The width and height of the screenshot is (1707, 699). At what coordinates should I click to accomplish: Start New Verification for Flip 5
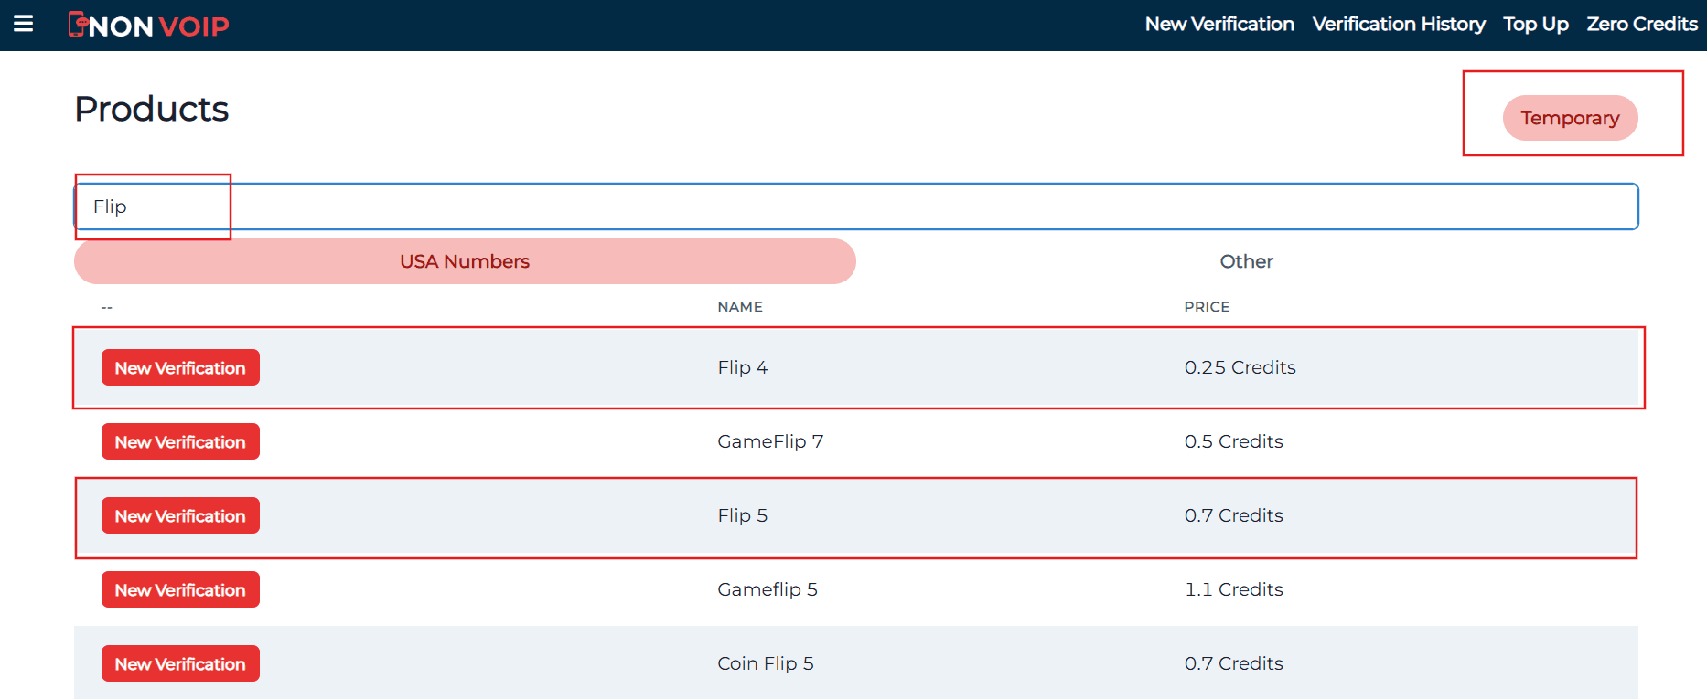[180, 515]
